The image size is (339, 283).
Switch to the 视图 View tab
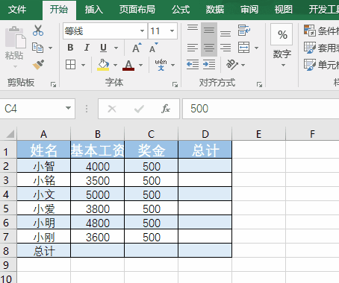tap(284, 10)
